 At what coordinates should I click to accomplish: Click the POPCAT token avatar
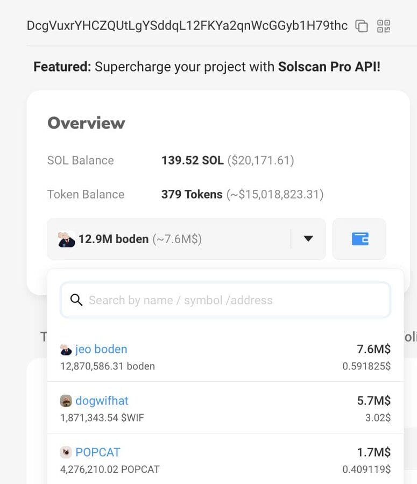pyautogui.click(x=66, y=452)
